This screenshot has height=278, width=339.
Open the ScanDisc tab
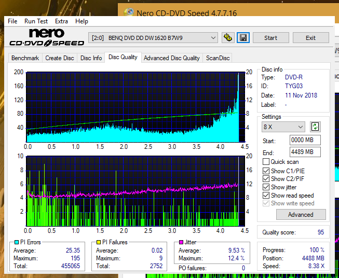click(x=218, y=58)
